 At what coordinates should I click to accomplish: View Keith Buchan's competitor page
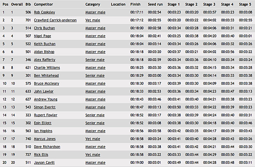45,44
